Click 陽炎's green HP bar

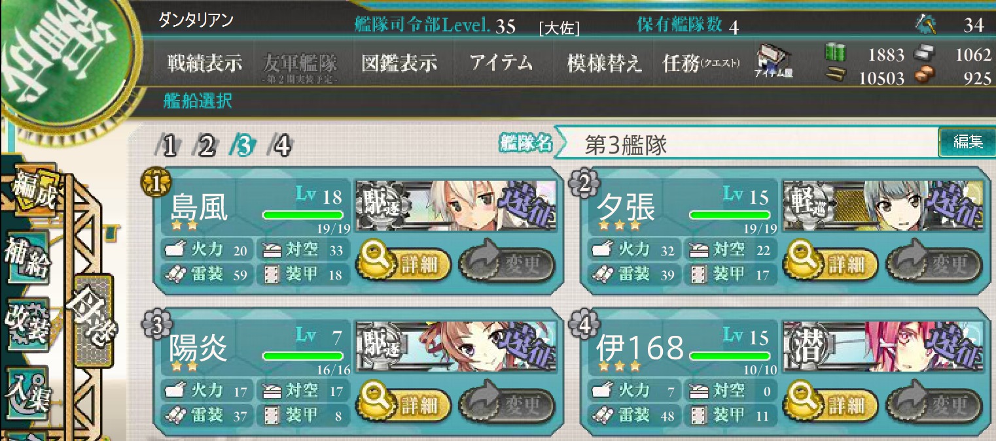pos(302,356)
